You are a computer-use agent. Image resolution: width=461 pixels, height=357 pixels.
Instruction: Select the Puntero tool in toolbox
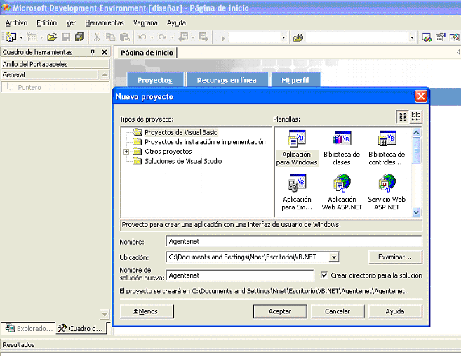tap(55, 87)
